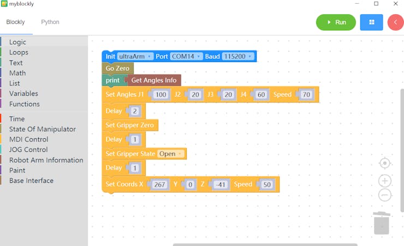Click the horizontal workspace scrollbar

(265, 244)
